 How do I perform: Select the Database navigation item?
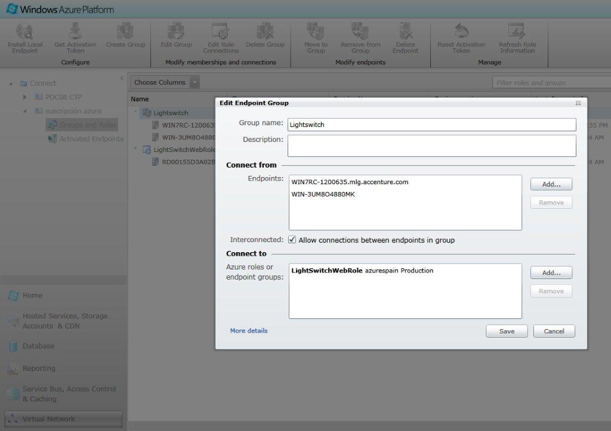click(63, 346)
